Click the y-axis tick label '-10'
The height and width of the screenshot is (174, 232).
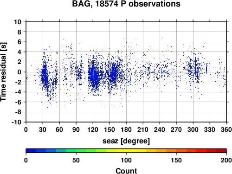click(16, 122)
